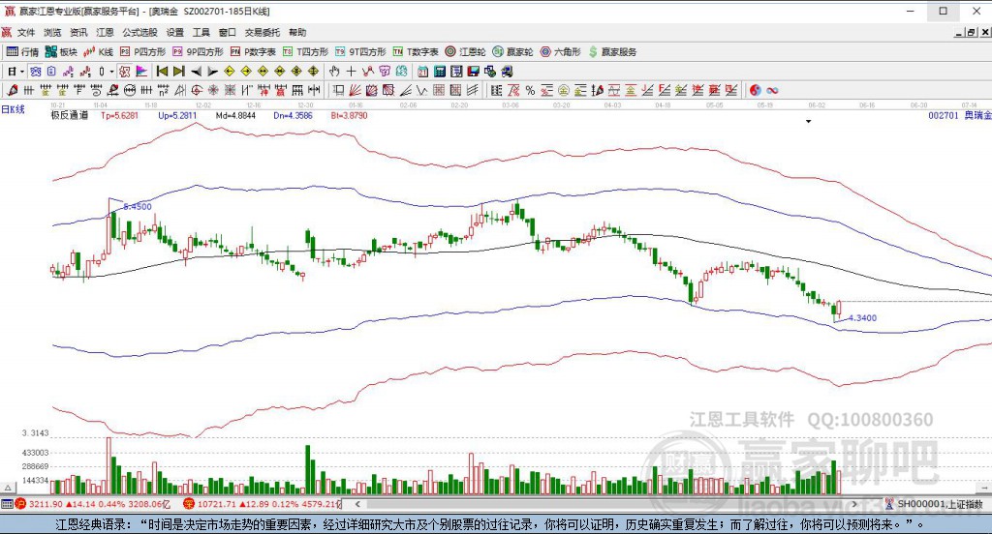Click the yellow diamond left-arrow icon
Viewport: 992px width, 534px height.
point(230,72)
